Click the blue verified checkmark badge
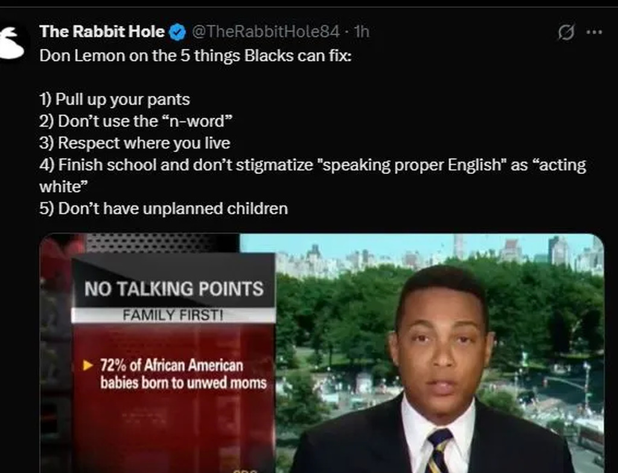618x473 pixels. 177,32
